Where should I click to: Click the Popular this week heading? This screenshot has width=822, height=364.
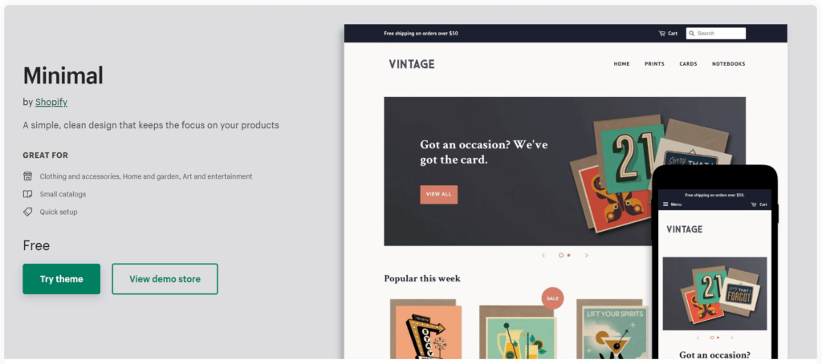[x=422, y=279]
